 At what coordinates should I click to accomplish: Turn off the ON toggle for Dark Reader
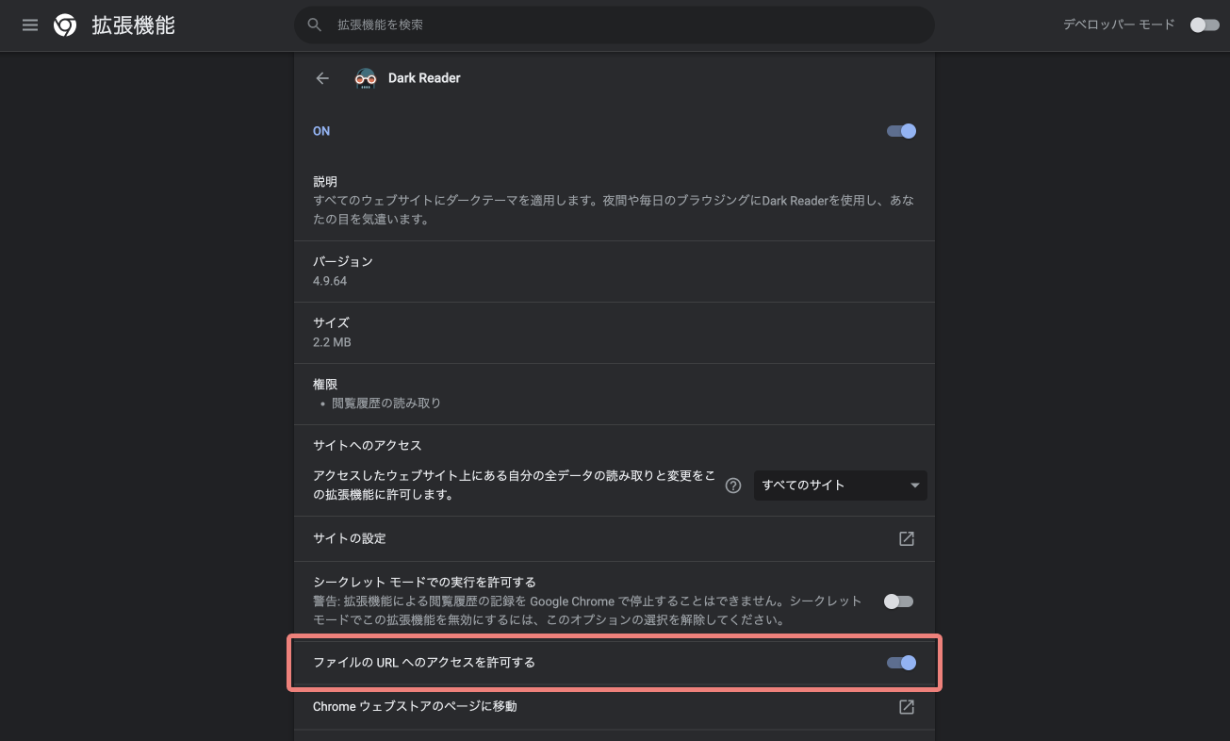point(900,131)
